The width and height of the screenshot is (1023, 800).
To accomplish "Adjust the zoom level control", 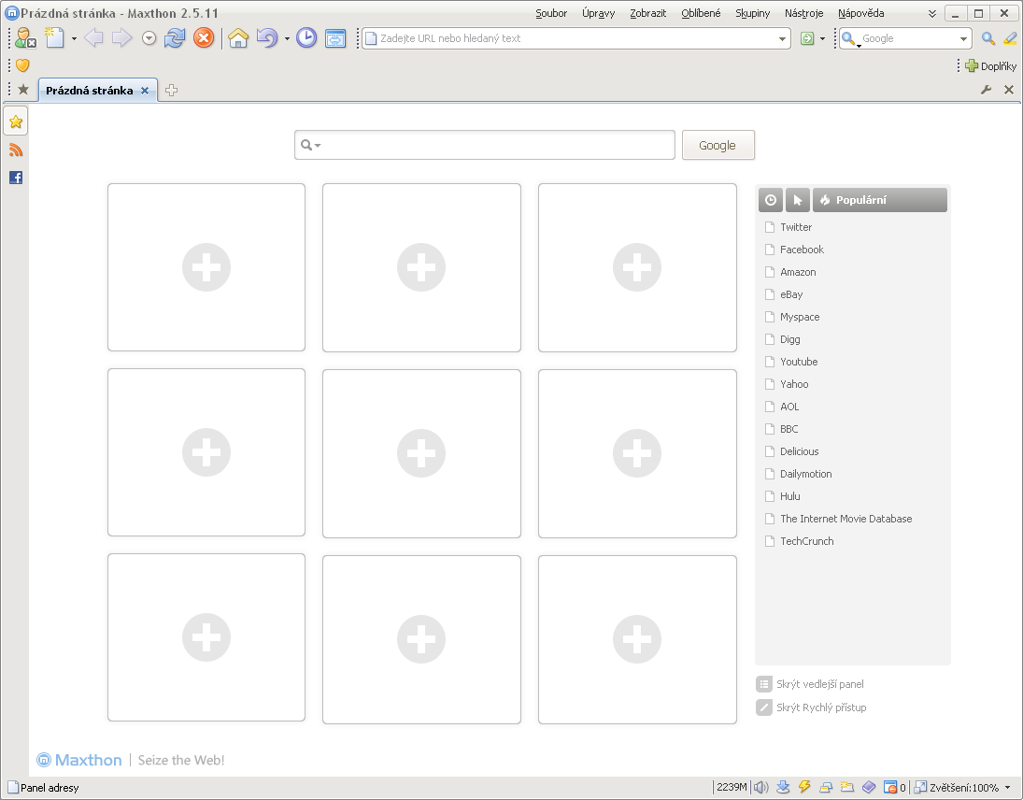I will point(962,786).
